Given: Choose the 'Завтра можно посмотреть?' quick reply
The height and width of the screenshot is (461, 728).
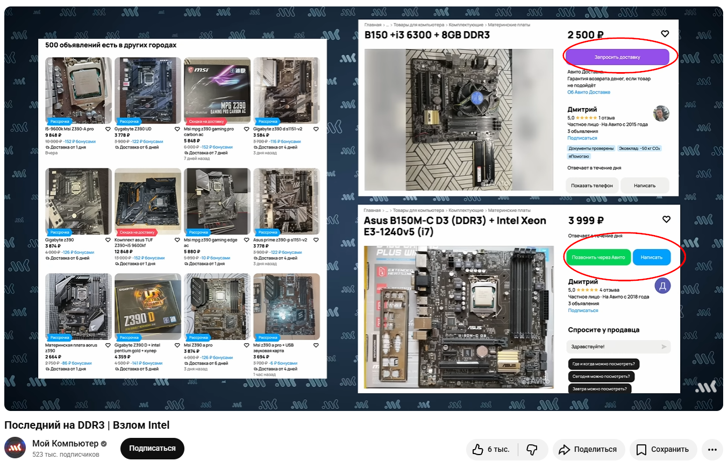Looking at the screenshot, I should pos(600,389).
